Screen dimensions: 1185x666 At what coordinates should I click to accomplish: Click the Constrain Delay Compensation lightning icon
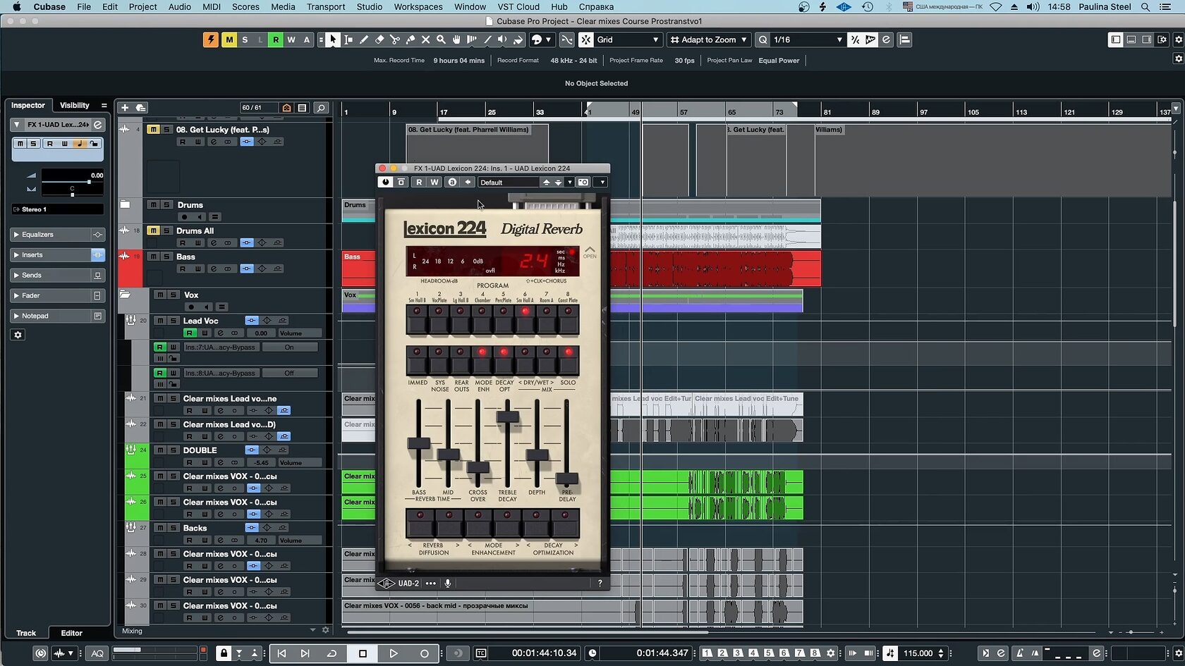tap(211, 39)
